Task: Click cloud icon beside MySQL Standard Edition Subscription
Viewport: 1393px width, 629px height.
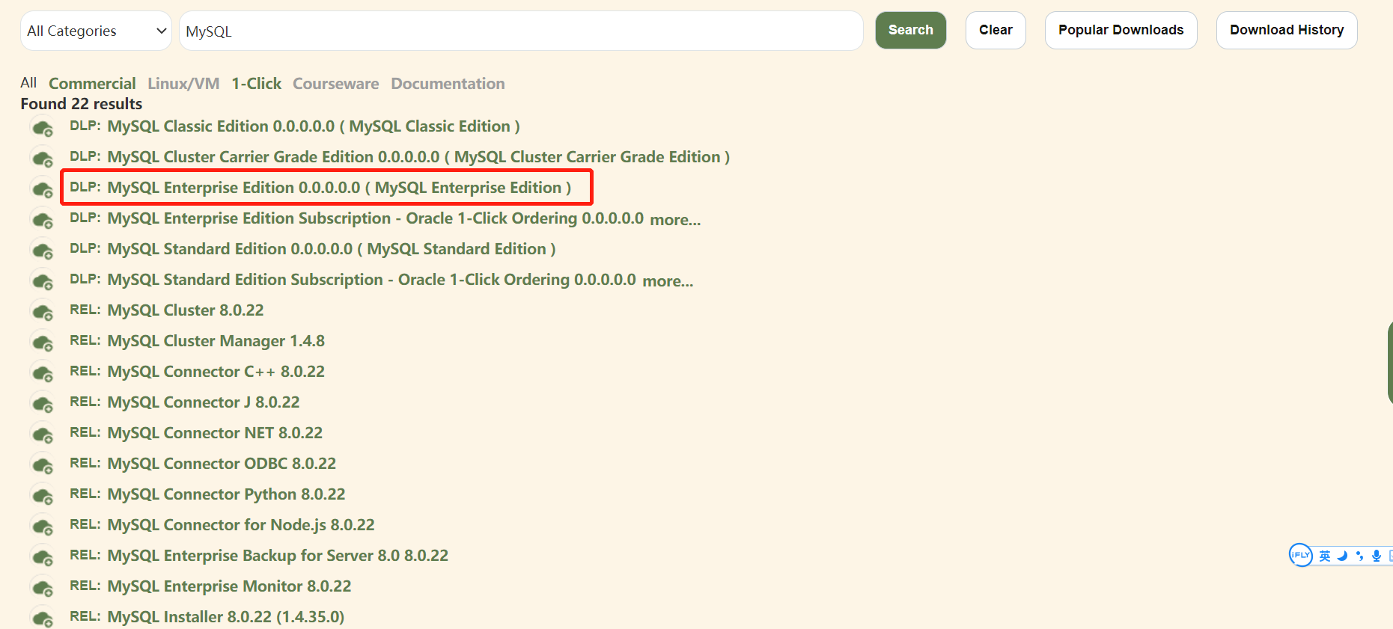Action: point(43,280)
